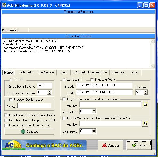Increase Max.Linhas for ACBrNFePCN log
The image size is (158, 157).
tap(94, 130)
